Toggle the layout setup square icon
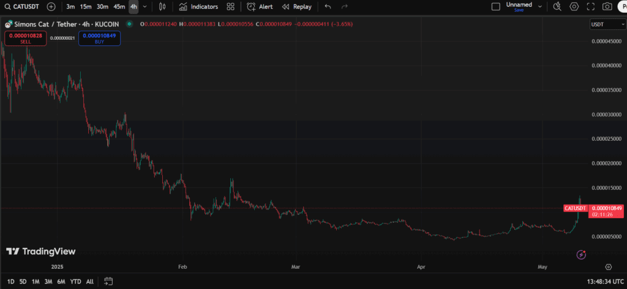This screenshot has height=289, width=627. (496, 7)
